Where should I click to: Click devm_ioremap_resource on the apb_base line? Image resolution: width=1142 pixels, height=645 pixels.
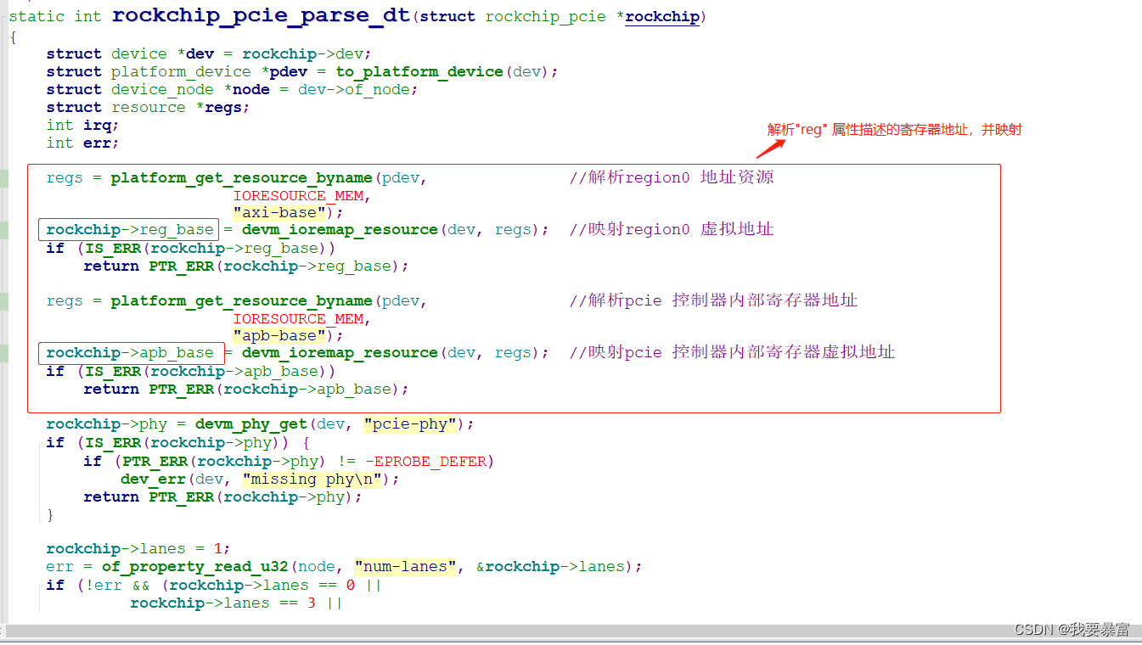[x=340, y=353]
